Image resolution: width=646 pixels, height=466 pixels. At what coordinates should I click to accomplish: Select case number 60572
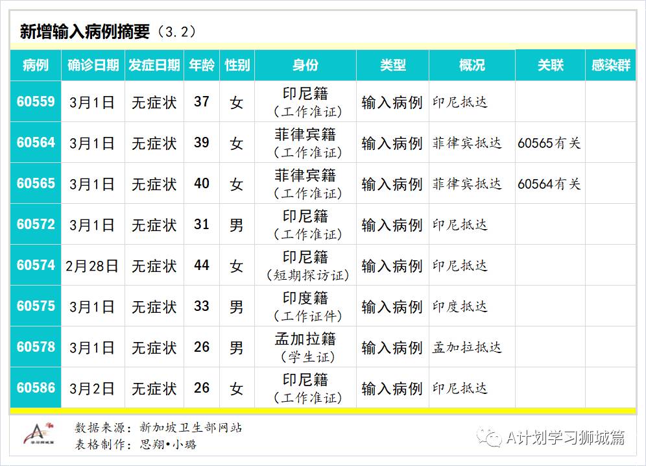[35, 225]
